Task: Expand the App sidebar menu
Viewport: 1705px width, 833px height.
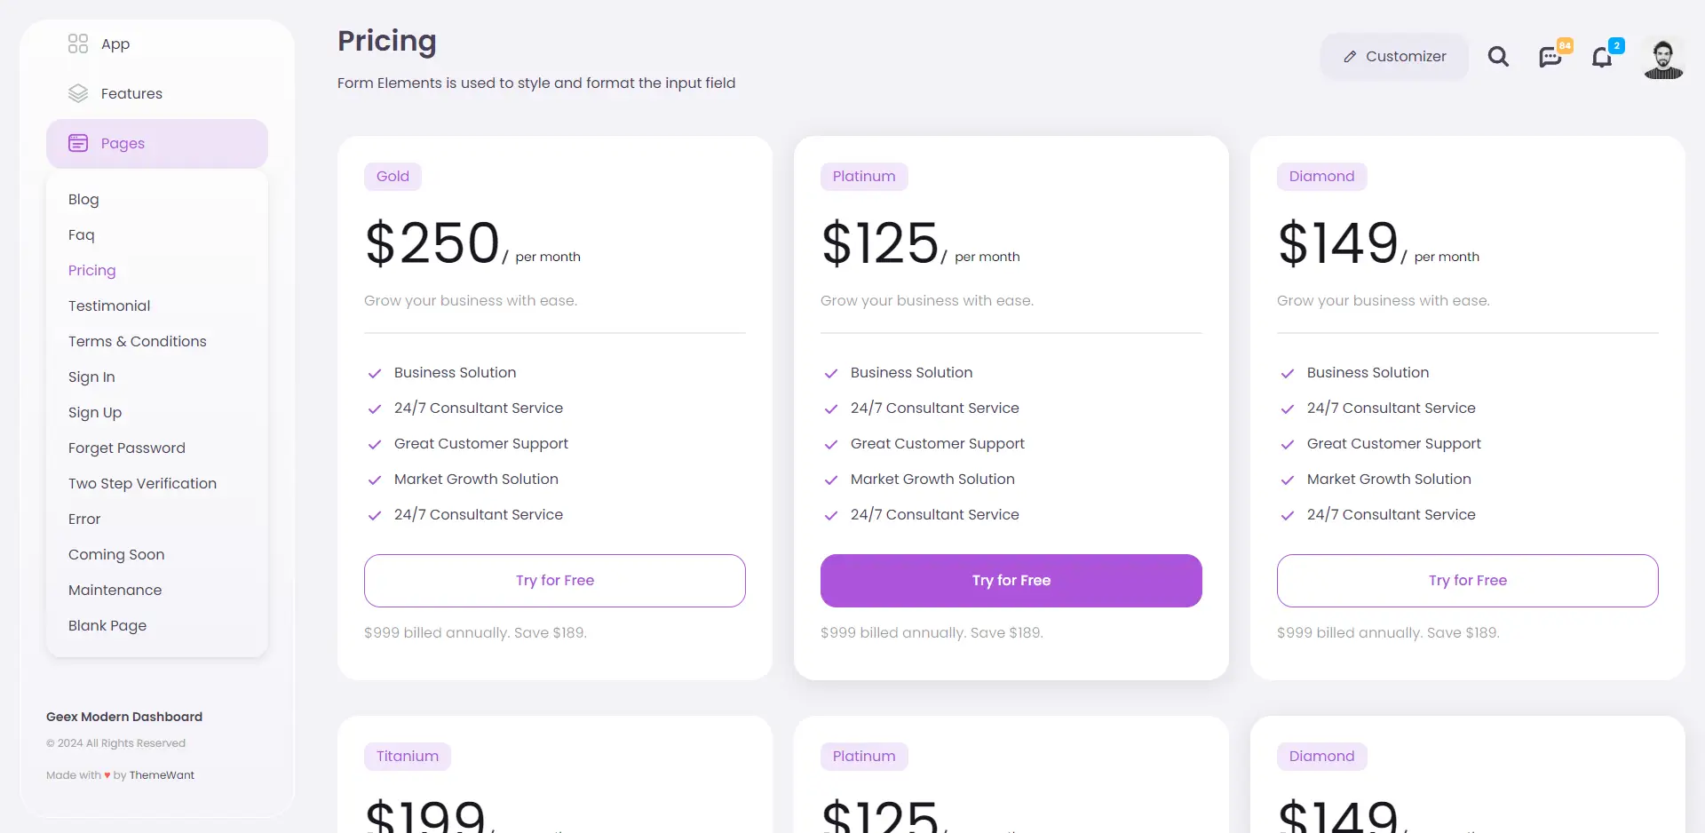Action: pyautogui.click(x=157, y=44)
